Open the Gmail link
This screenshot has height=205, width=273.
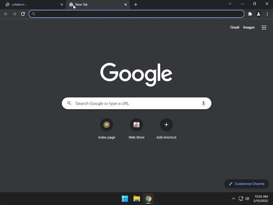click(235, 27)
